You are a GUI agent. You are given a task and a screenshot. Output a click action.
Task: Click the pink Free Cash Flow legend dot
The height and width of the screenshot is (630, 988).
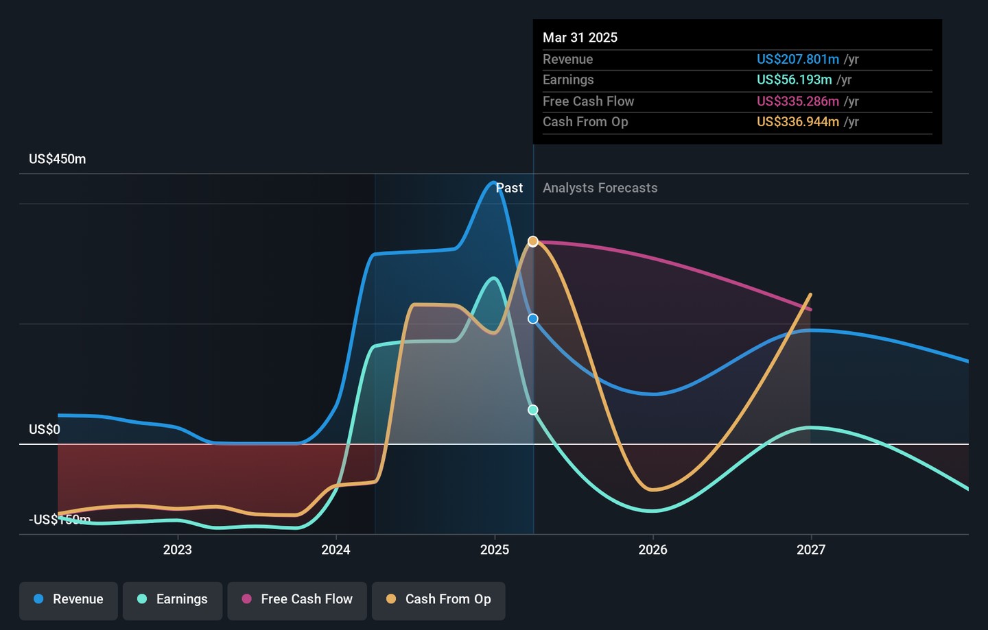246,599
